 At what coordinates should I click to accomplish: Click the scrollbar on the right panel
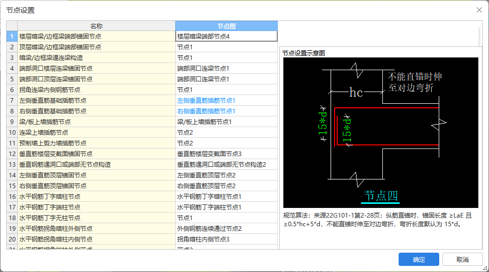(x=479, y=36)
